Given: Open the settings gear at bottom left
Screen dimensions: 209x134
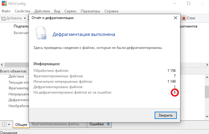Looking at the screenshot, I should 4,124.
